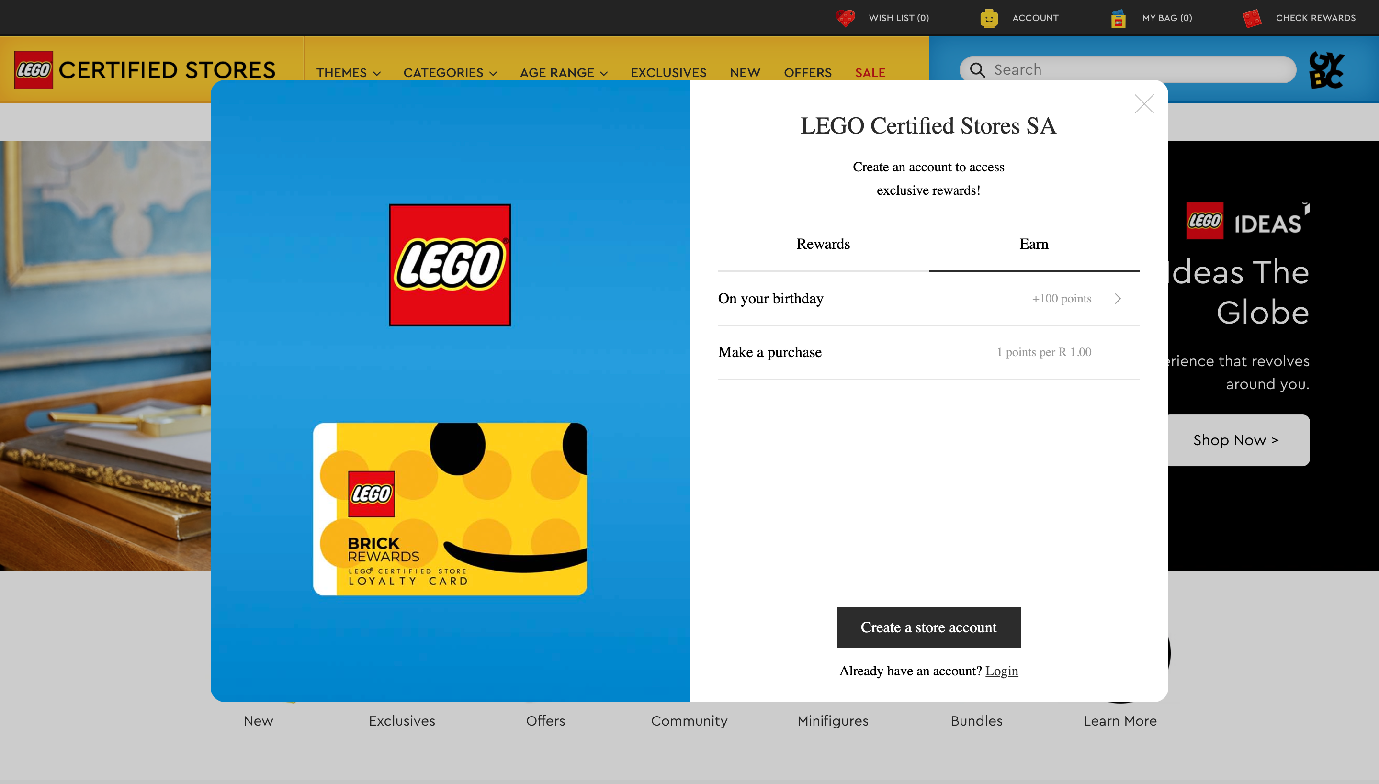The width and height of the screenshot is (1379, 784).
Task: Open the birthday points chevron arrow
Action: click(x=1118, y=298)
